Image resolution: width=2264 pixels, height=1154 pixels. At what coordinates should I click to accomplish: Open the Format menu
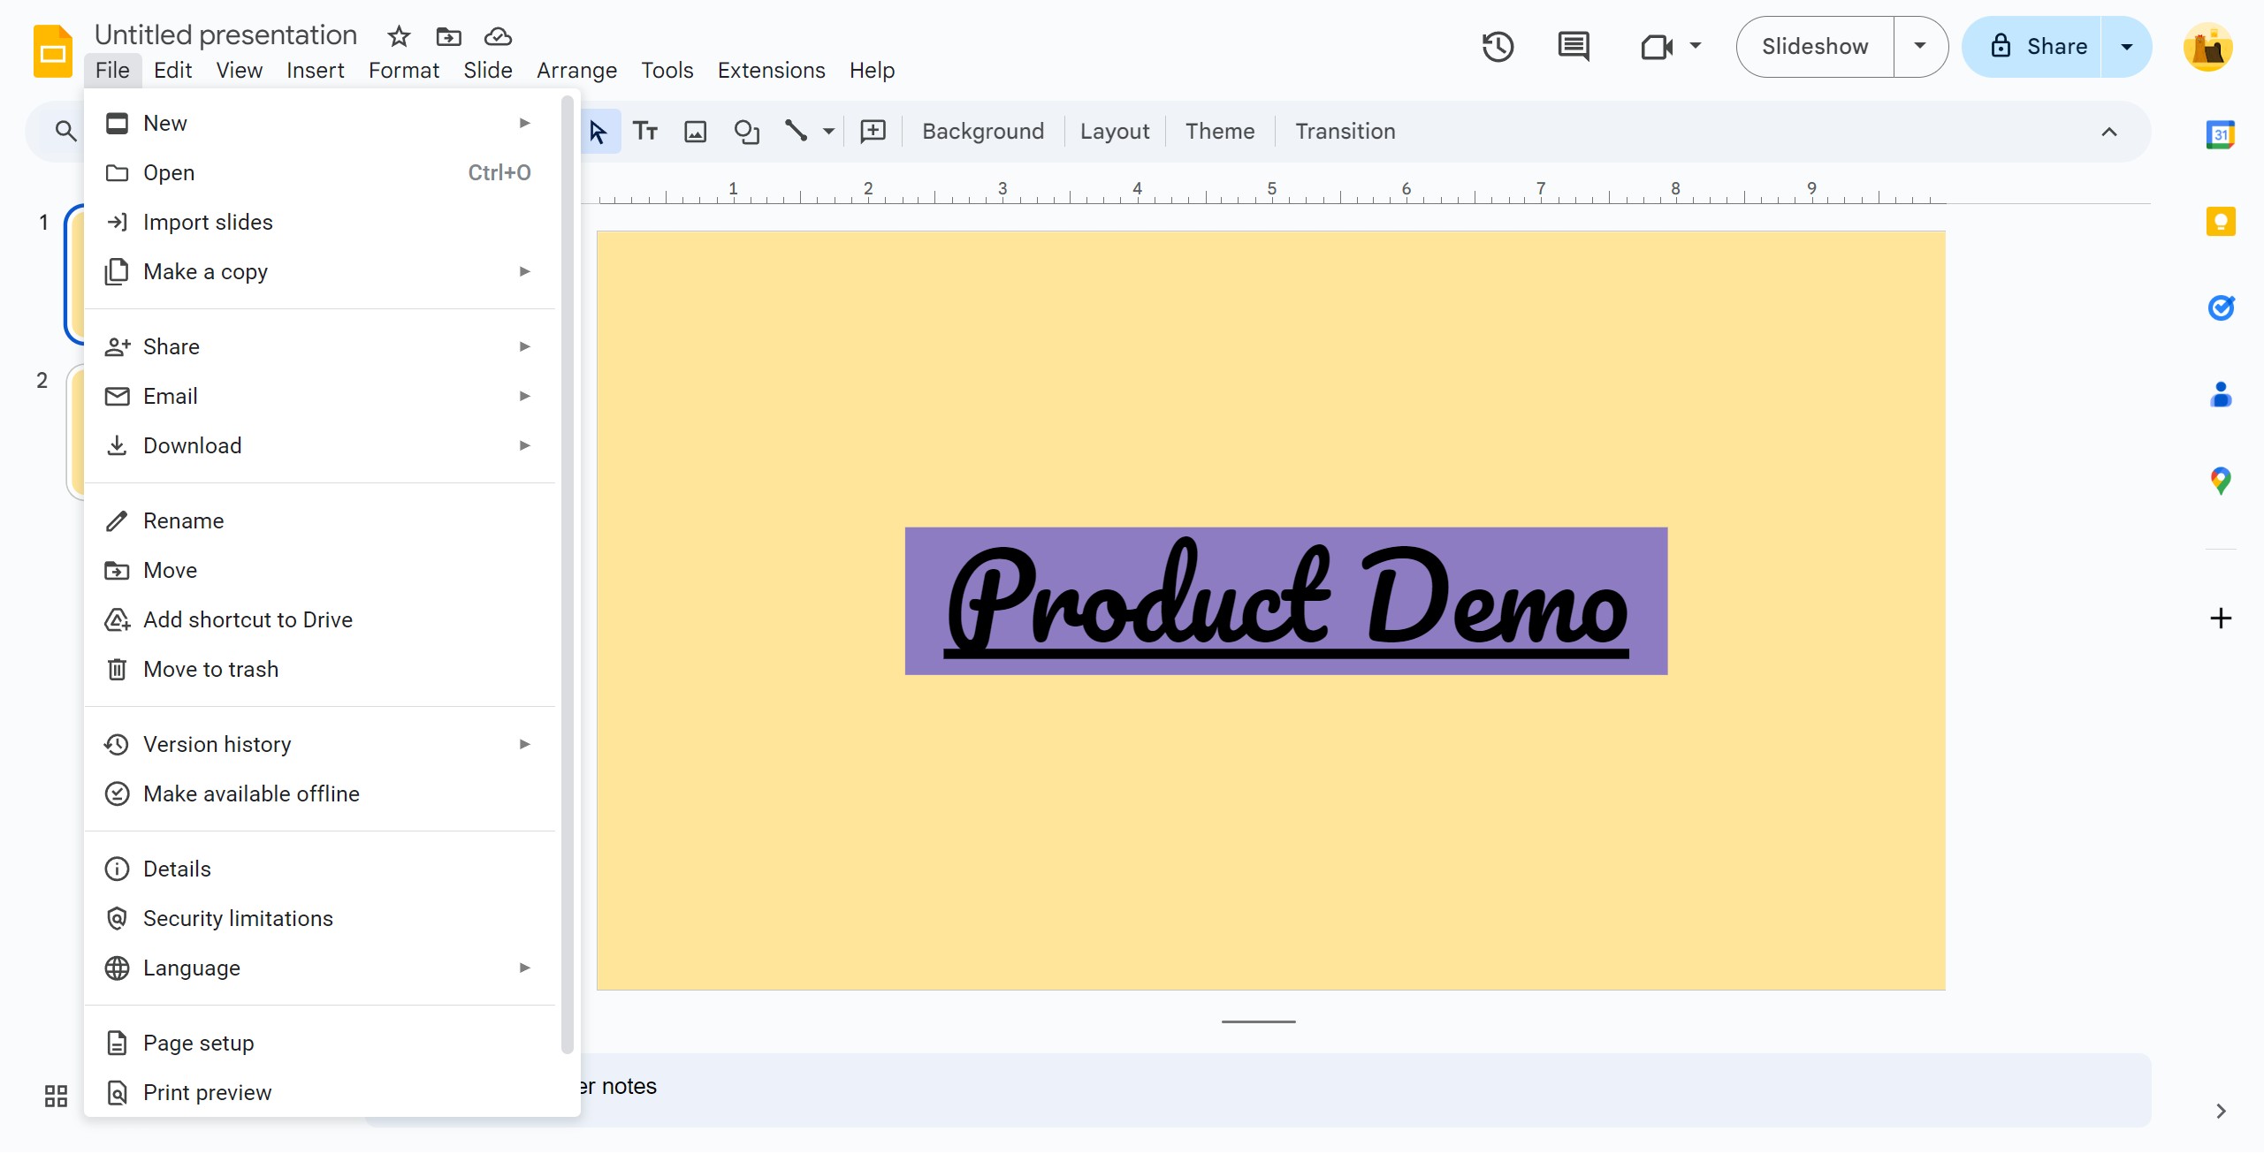click(403, 70)
